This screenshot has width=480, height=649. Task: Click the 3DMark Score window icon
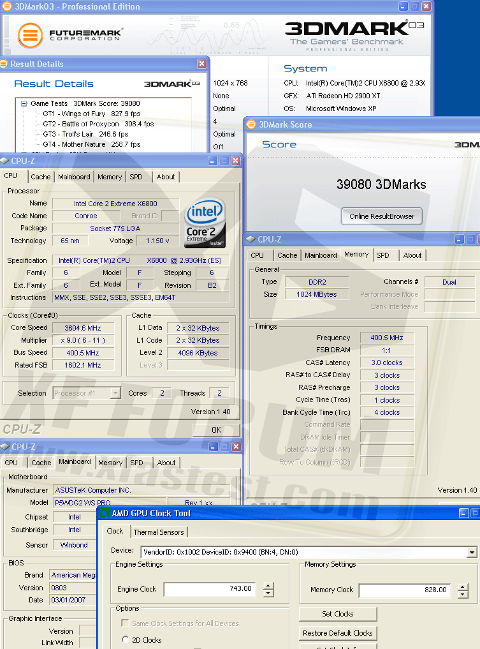251,124
